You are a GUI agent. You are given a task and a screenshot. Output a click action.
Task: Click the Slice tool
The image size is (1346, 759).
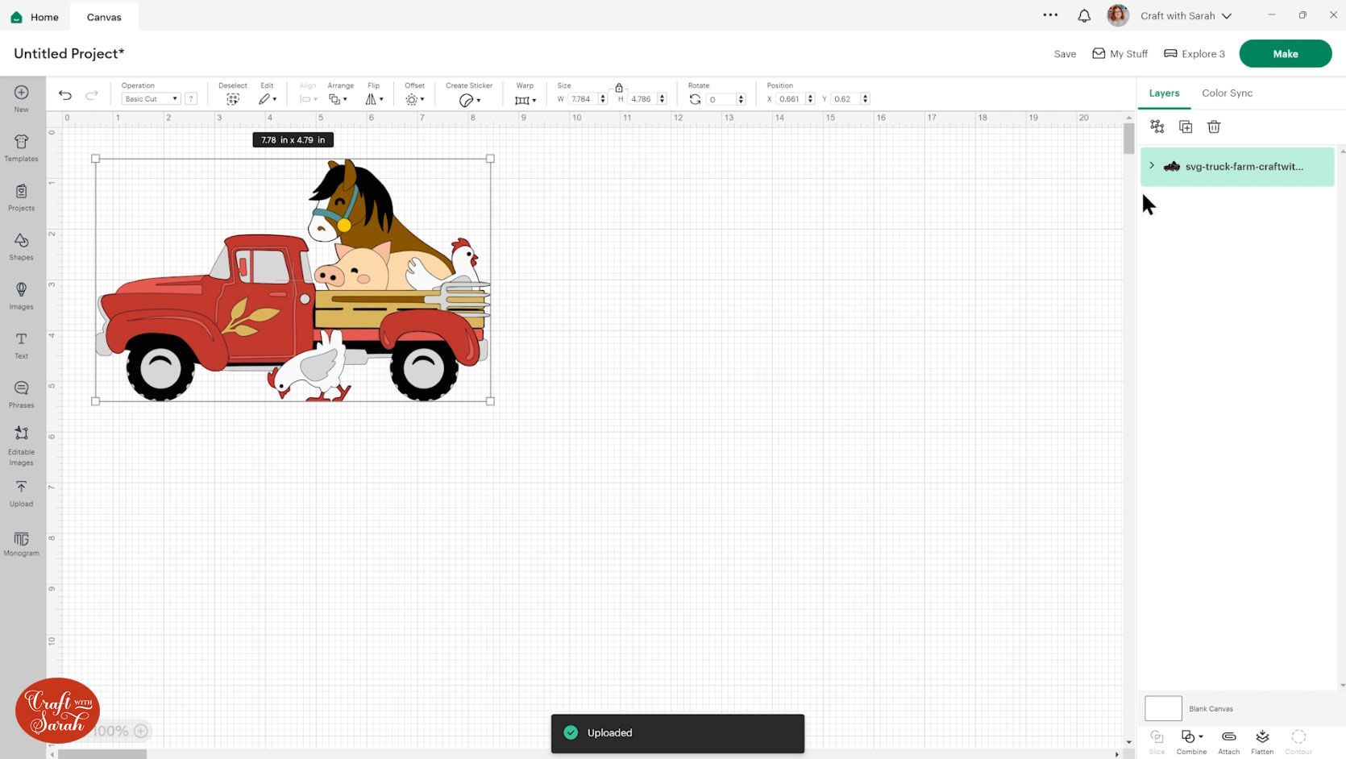(1157, 742)
